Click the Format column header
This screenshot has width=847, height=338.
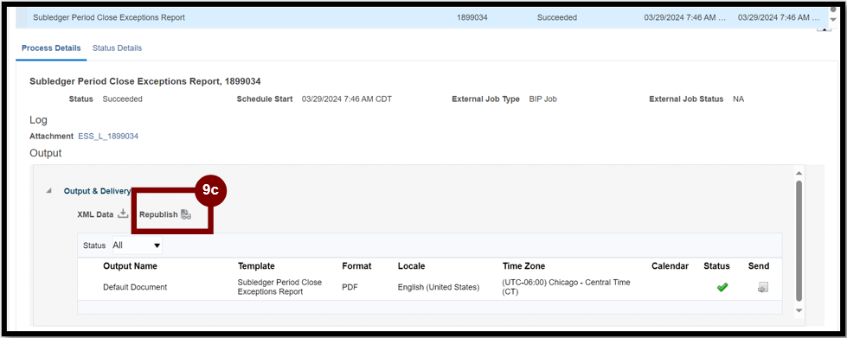click(x=356, y=265)
